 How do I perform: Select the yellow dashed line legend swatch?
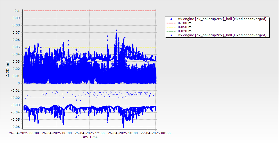pyautogui.click(x=171, y=27)
